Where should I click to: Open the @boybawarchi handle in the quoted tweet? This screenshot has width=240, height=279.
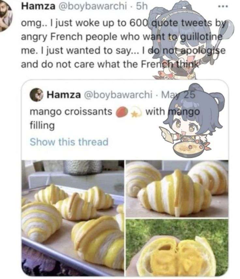click(x=118, y=95)
